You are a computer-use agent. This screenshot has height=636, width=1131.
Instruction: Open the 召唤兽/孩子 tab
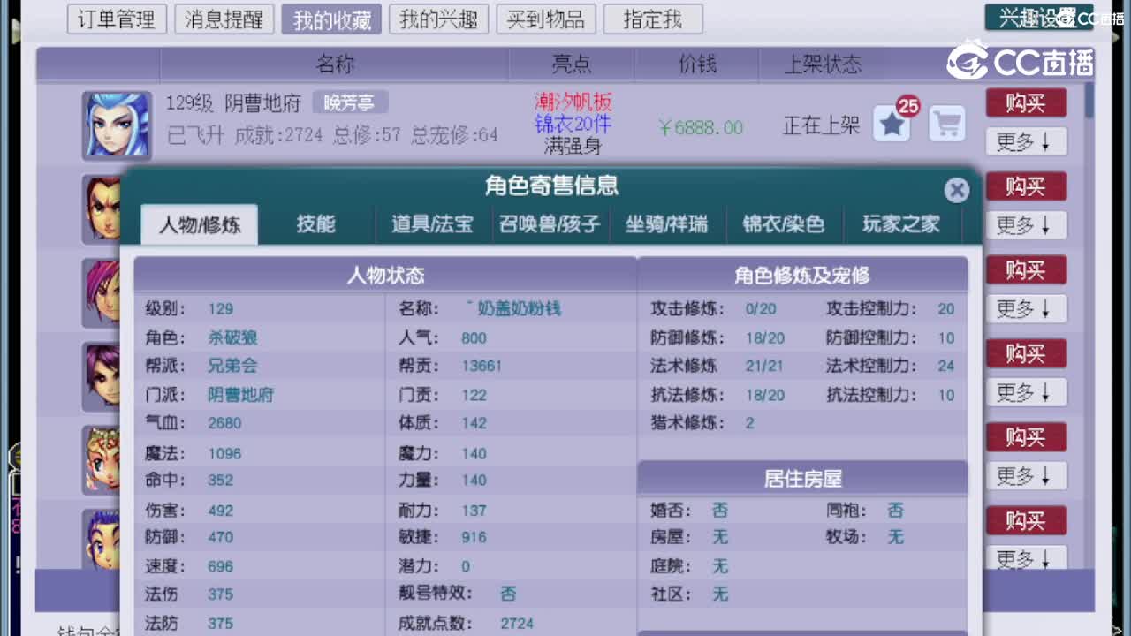(x=550, y=223)
